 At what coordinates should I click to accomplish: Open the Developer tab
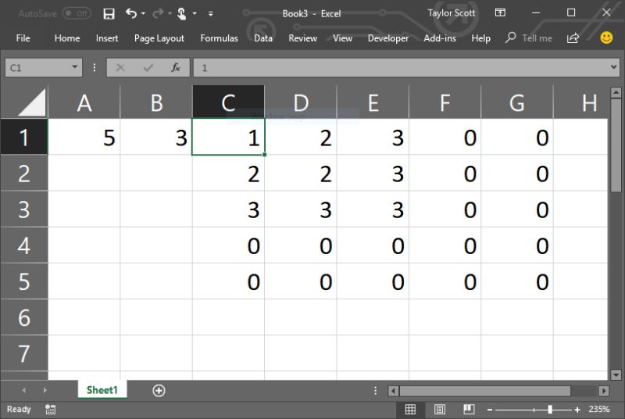[387, 38]
